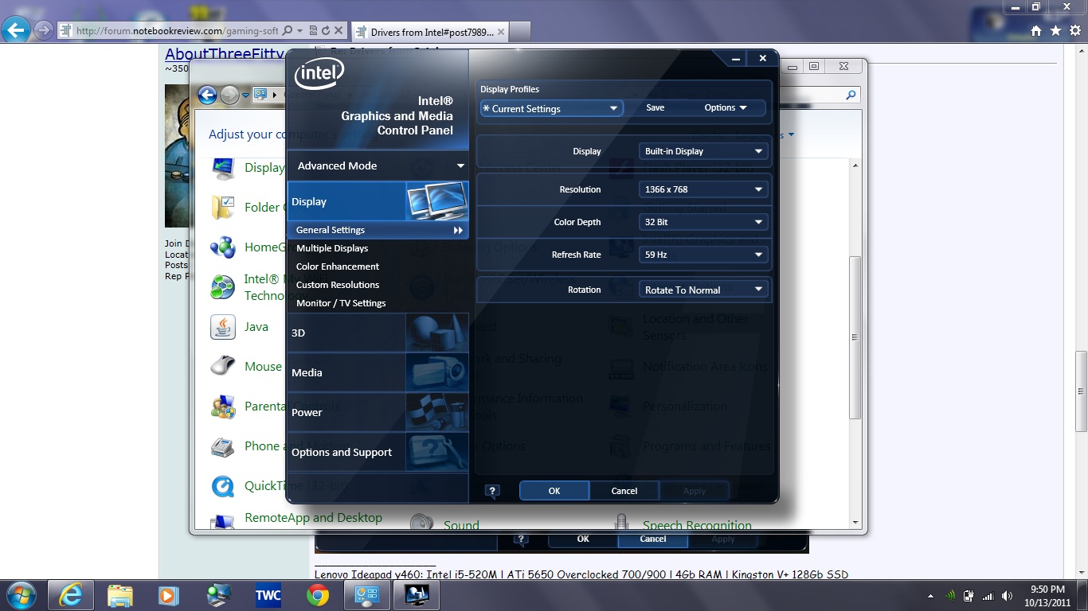Screen dimensions: 1088x611
Task: Launch Google Chrome from the taskbar
Action: coord(318,595)
